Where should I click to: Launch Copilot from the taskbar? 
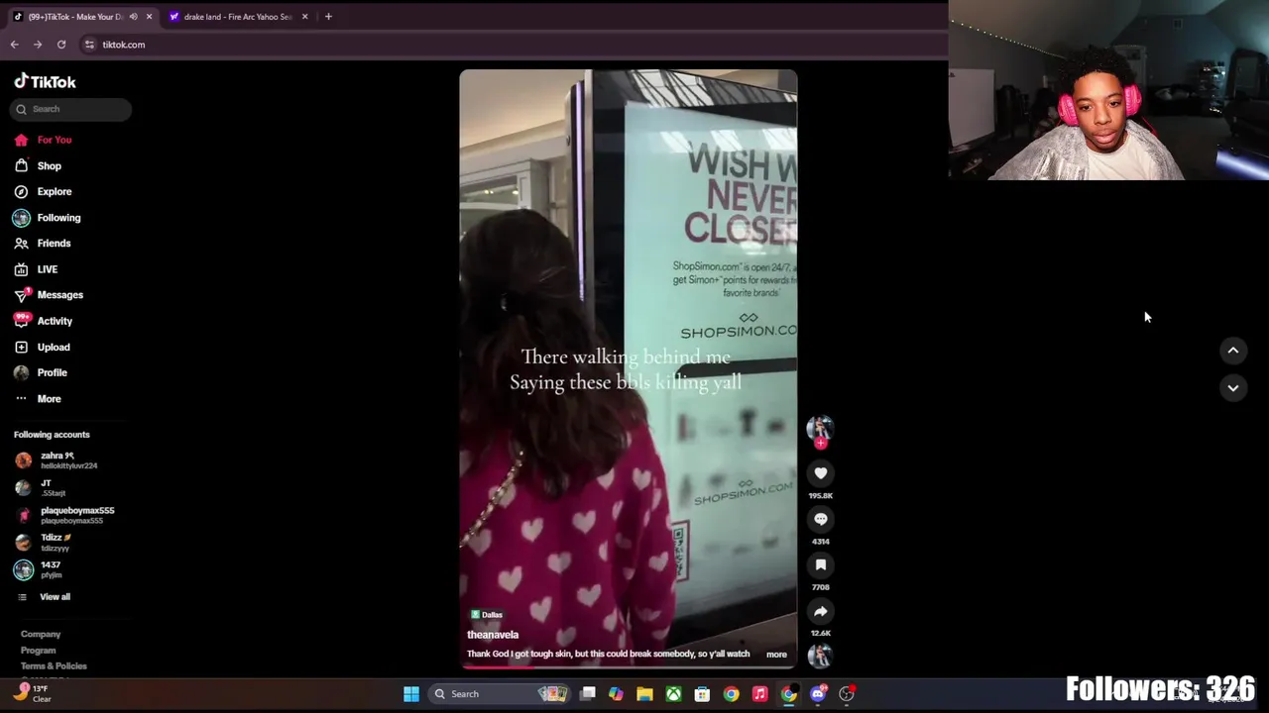616,694
